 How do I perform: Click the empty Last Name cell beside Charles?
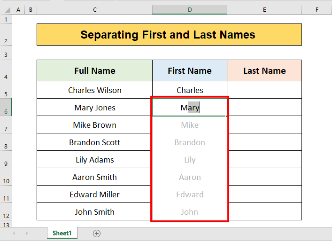[x=264, y=90]
